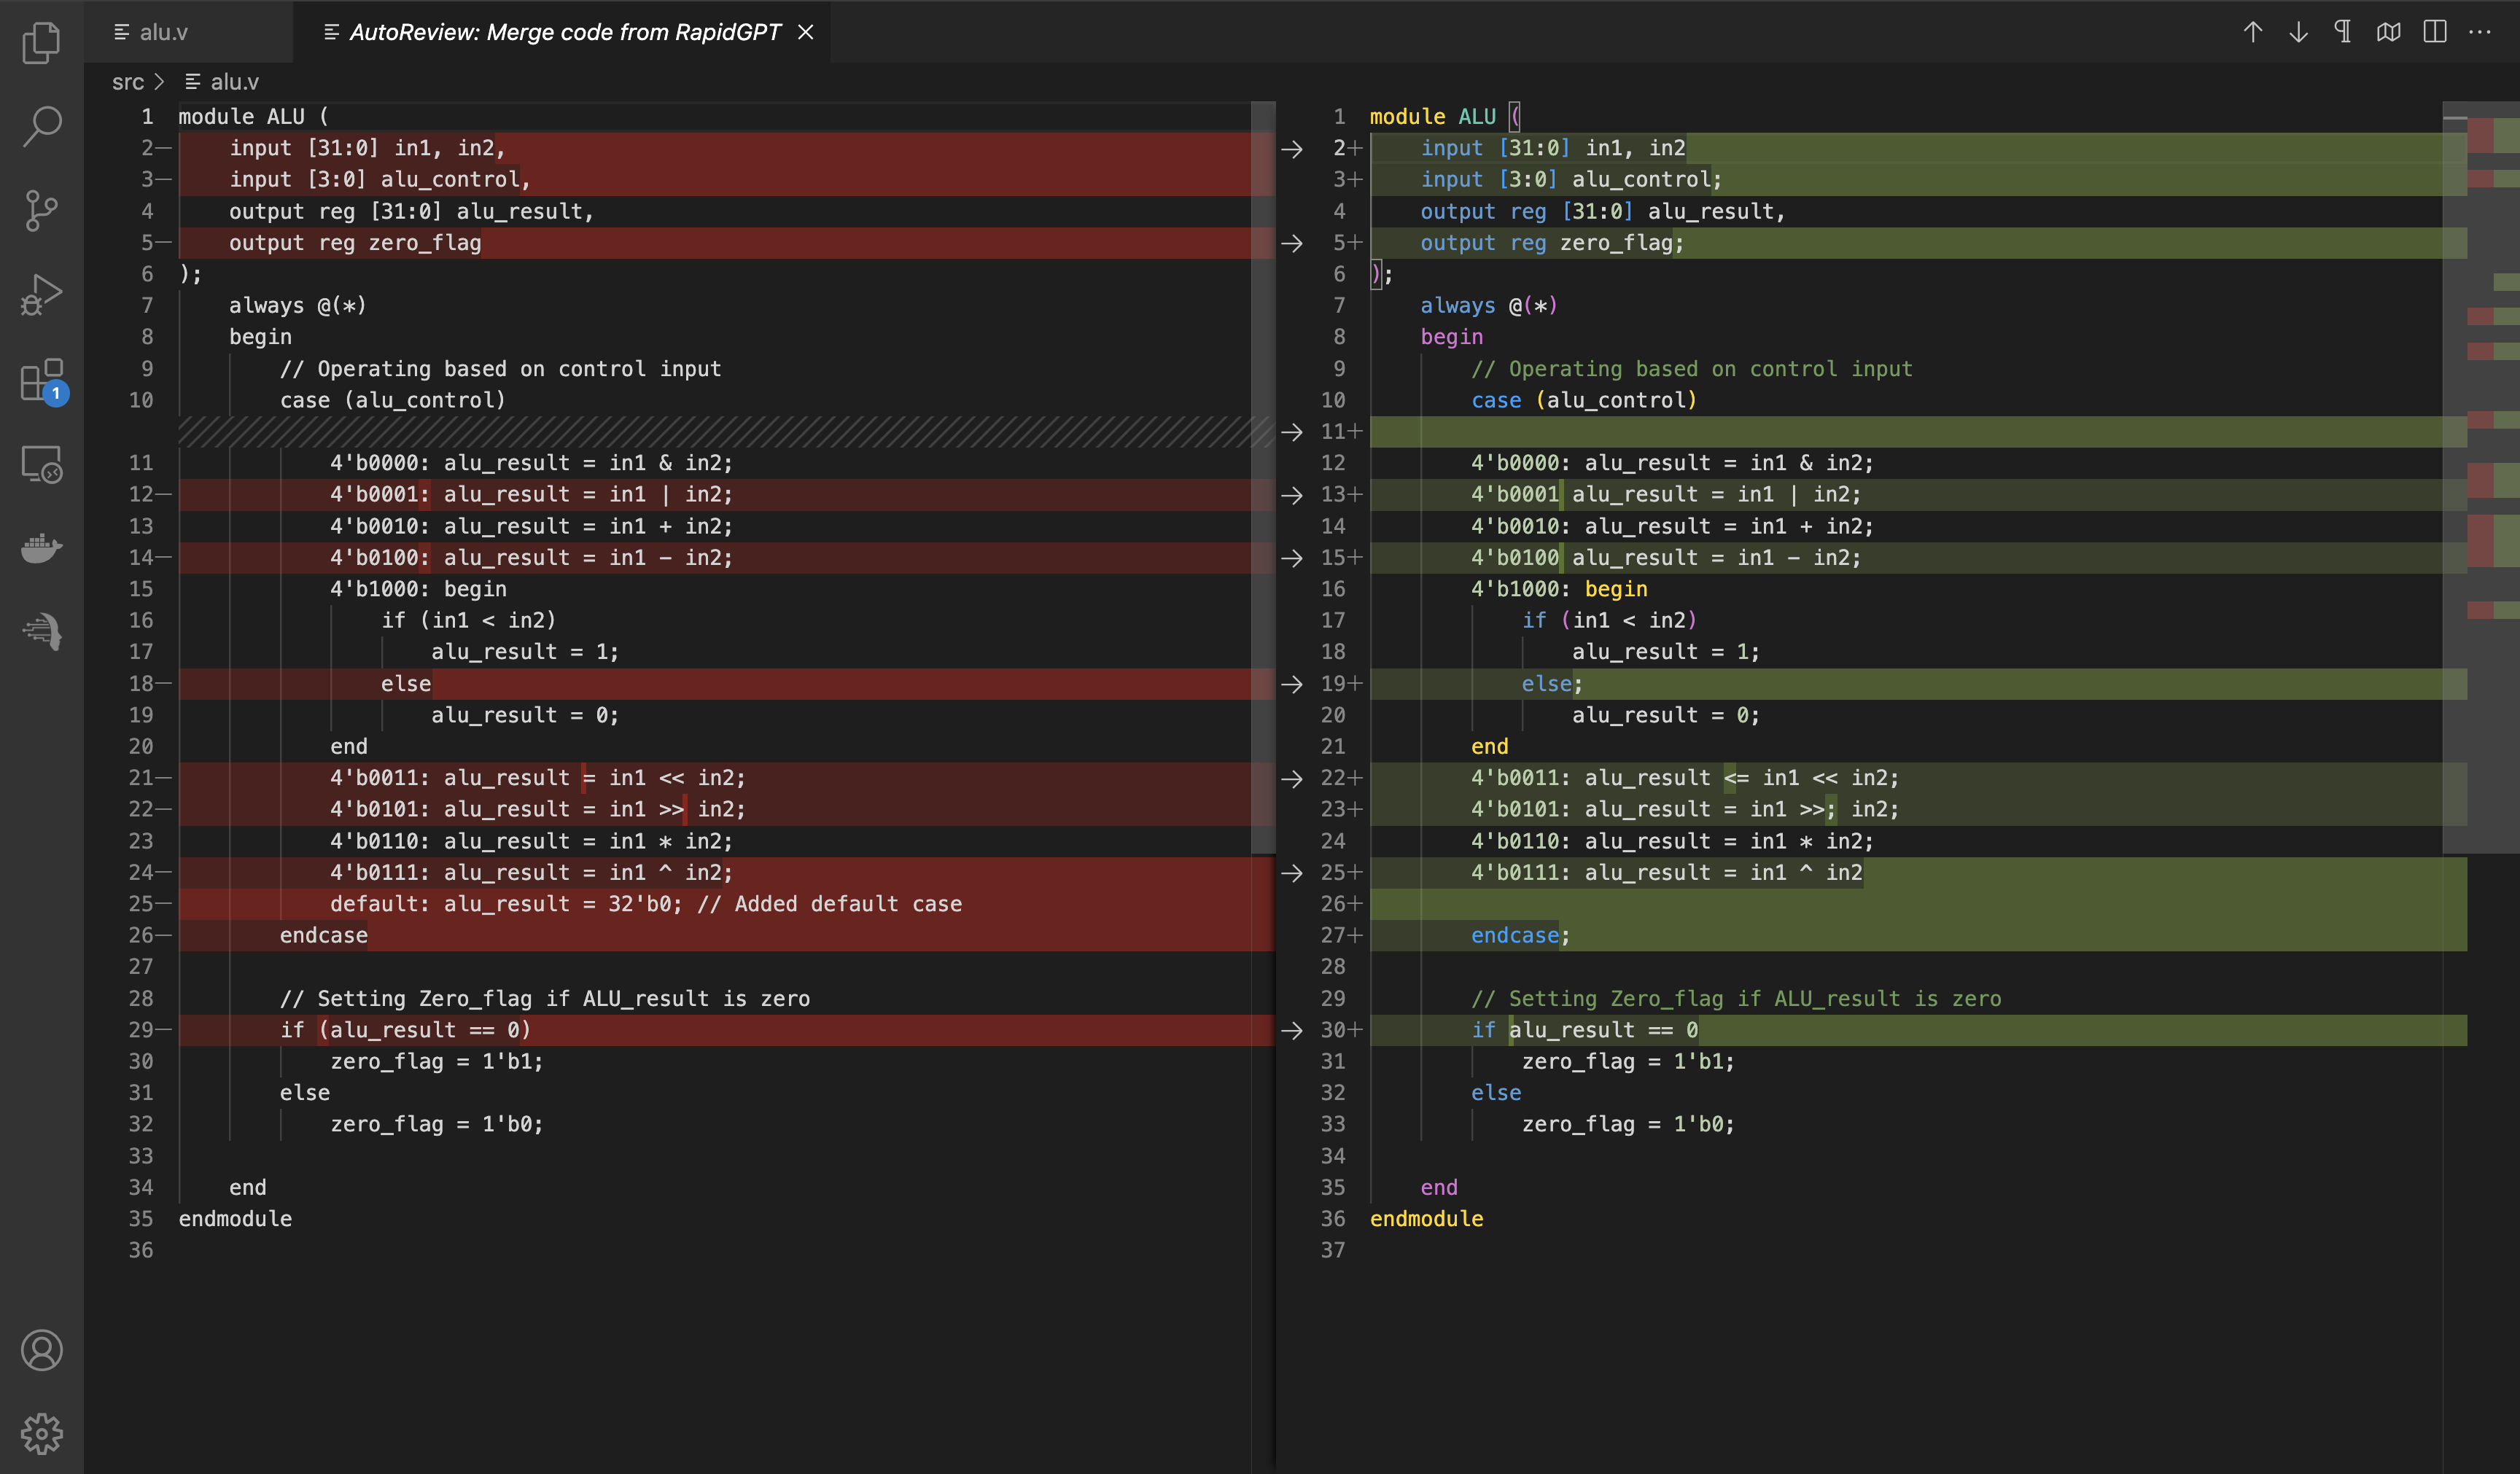
Task: Revert the 4'b0111 block change arrow
Action: pyautogui.click(x=1292, y=873)
